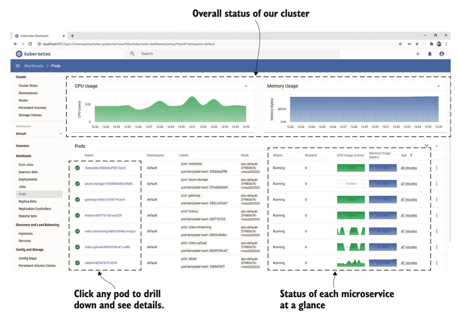This screenshot has width=460, height=317.
Task: Collapse the Memory Usage card
Action: pyautogui.click(x=438, y=86)
